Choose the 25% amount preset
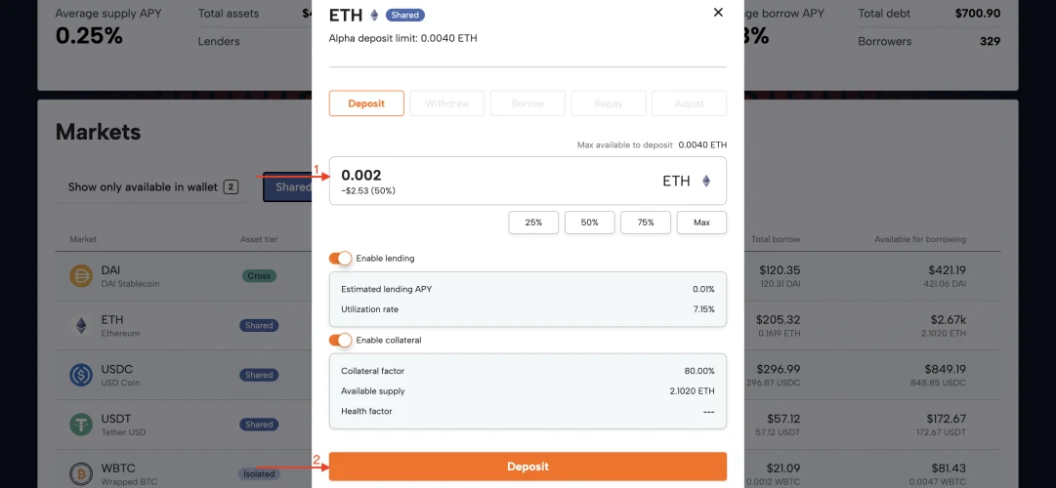 [533, 223]
